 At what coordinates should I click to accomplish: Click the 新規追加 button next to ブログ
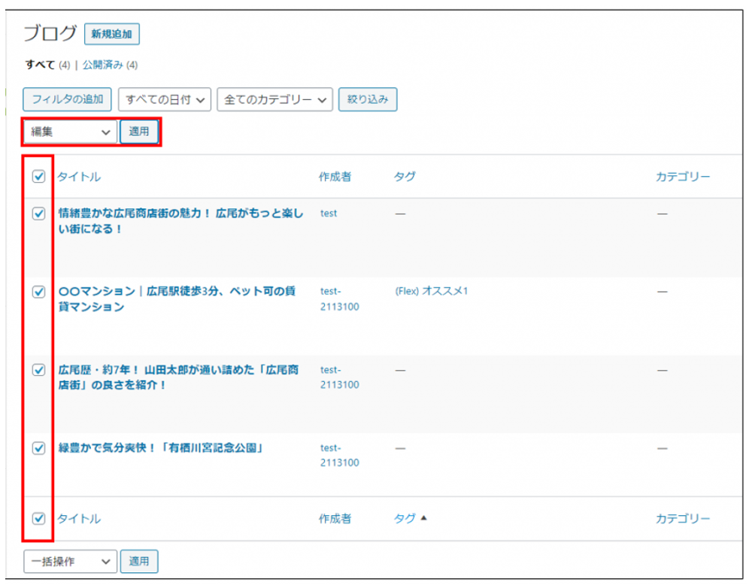click(x=112, y=34)
